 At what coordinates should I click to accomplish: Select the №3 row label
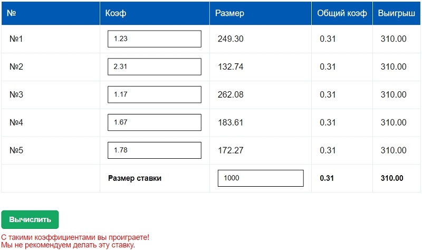[x=16, y=95]
